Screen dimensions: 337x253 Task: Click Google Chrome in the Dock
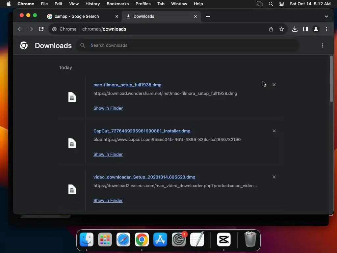[142, 239]
